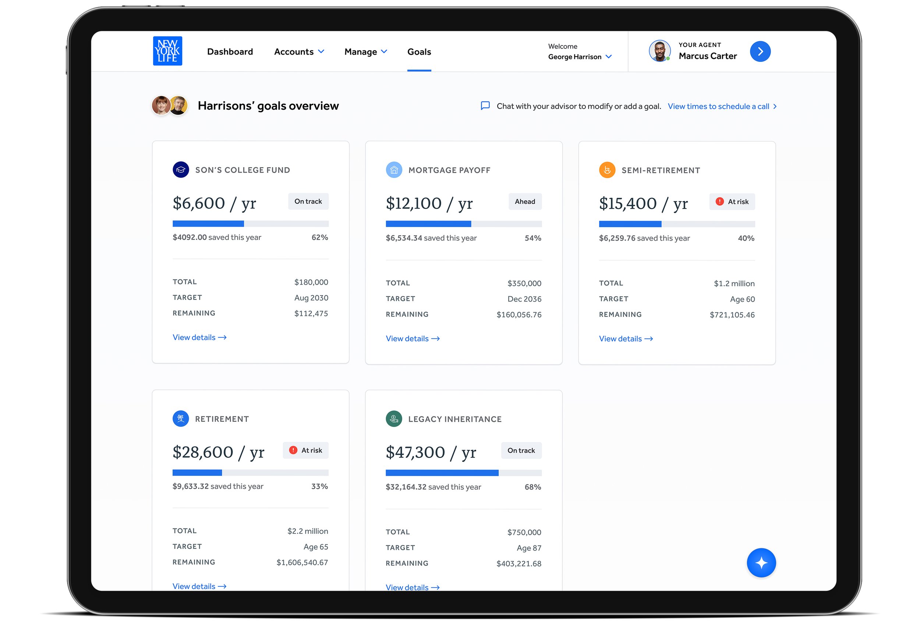920x622 pixels.
Task: Click the Harrisons' couple avatar photos
Action: tap(169, 105)
